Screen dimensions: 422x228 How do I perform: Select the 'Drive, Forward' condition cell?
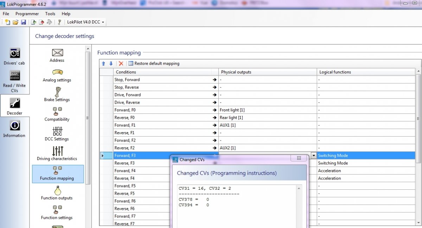(x=166, y=95)
